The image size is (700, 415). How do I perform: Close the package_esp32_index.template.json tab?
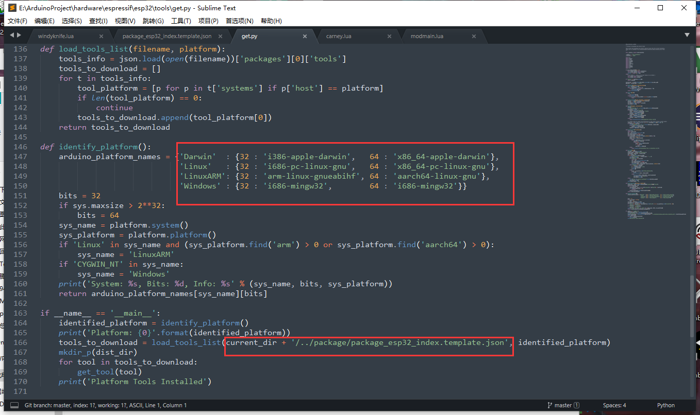point(220,36)
